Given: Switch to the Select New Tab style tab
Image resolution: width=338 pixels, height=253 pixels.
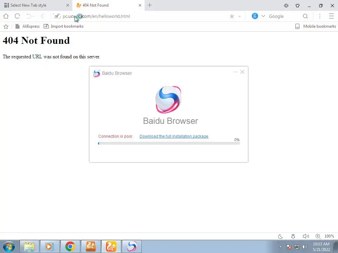Looking at the screenshot, I should click(36, 5).
